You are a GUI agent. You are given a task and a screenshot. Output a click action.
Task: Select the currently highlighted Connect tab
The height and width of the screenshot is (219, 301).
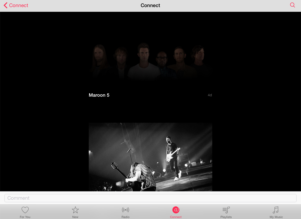pos(175,212)
